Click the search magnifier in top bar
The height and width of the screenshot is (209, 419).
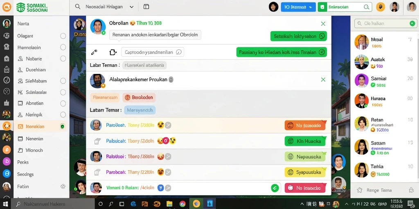pyautogui.click(x=78, y=7)
